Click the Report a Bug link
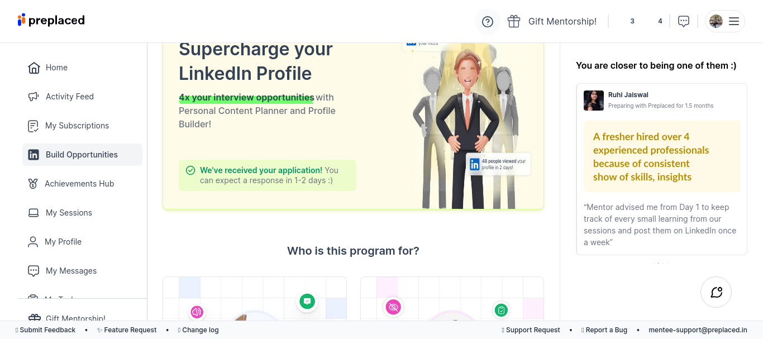This screenshot has height=339, width=763. point(606,330)
